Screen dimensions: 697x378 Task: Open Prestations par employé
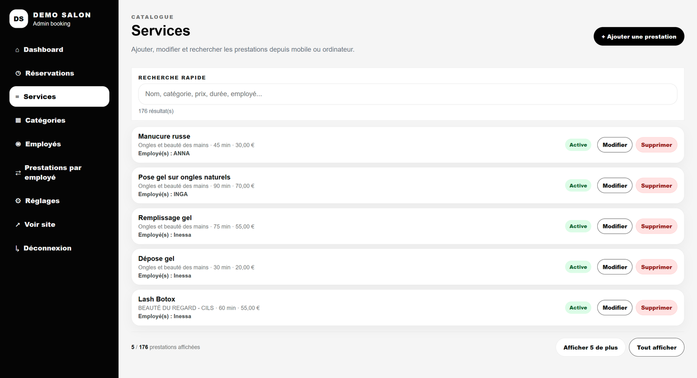pyautogui.click(x=59, y=173)
